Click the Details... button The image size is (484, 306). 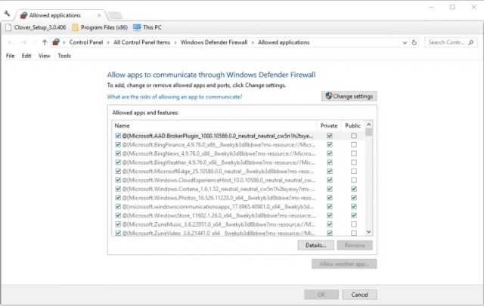[316, 246]
